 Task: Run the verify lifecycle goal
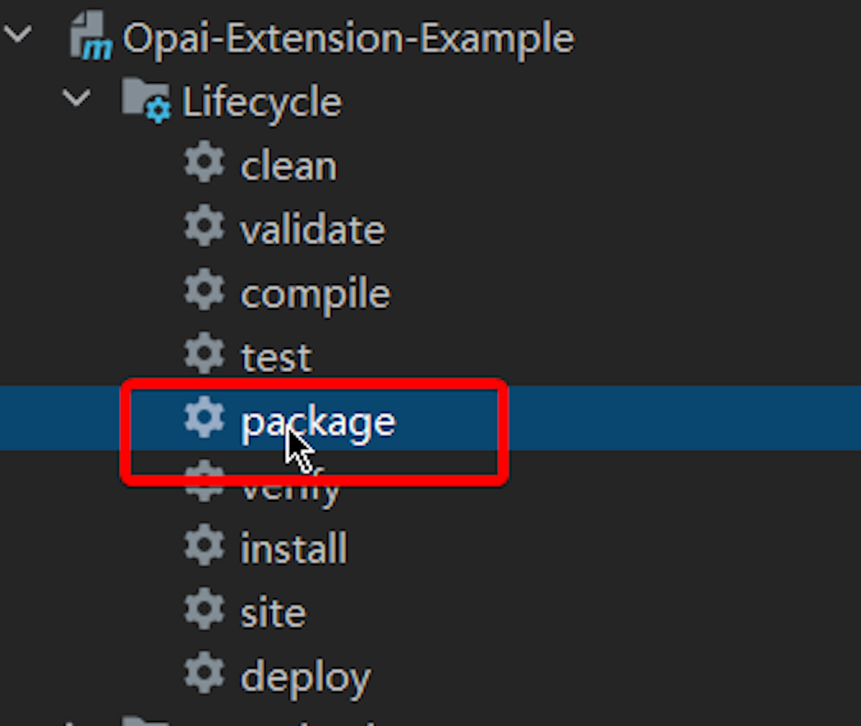(x=290, y=485)
